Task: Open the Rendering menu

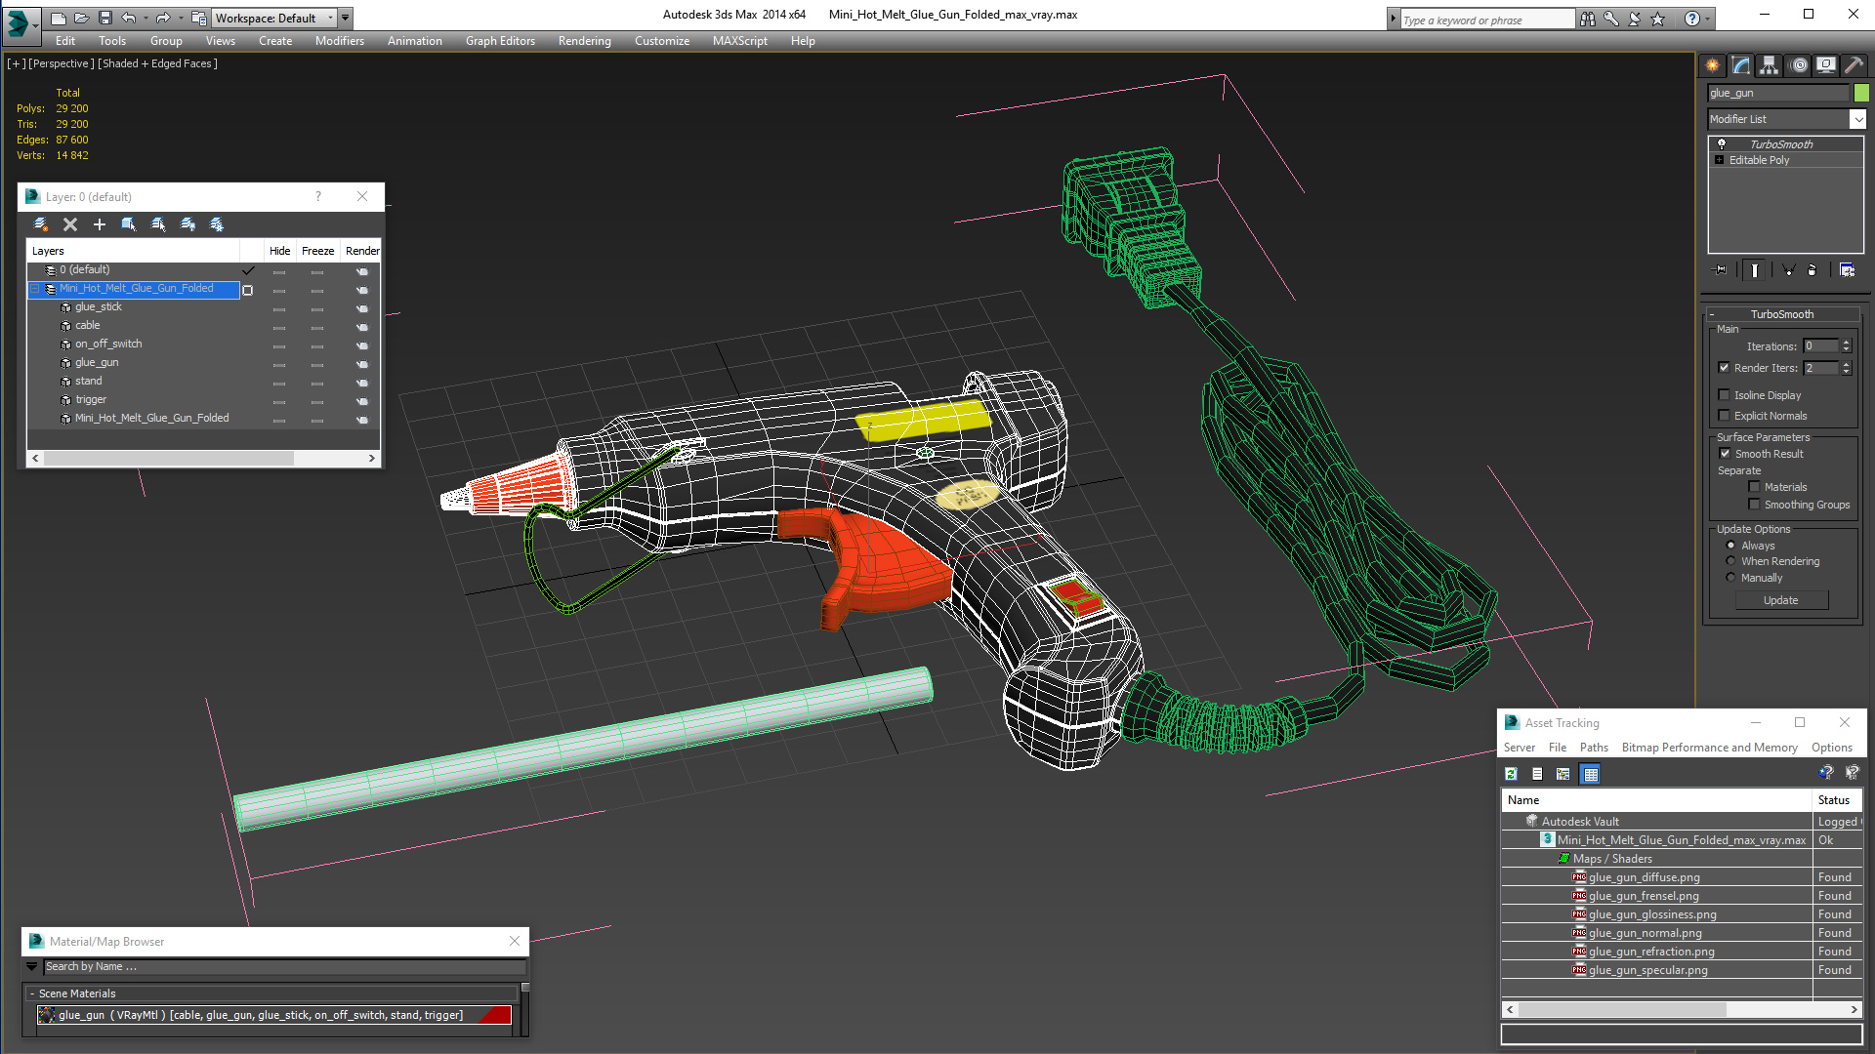Action: pos(584,41)
